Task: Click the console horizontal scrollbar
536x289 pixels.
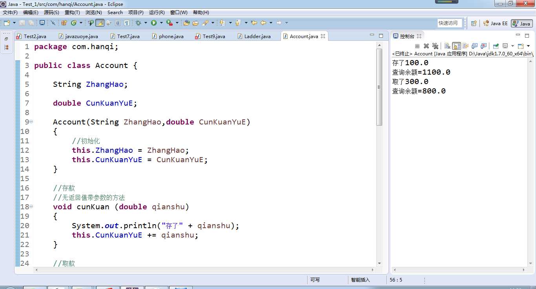Action: [x=459, y=270]
